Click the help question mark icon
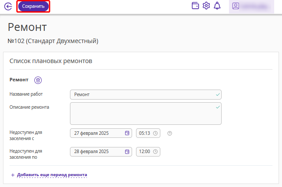 tap(169, 134)
